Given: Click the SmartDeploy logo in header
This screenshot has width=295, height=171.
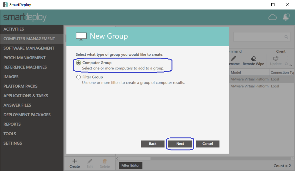Looking at the screenshot, I should (25, 17).
